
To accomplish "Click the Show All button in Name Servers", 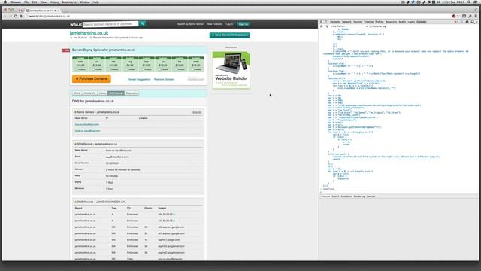I will point(197,112).
